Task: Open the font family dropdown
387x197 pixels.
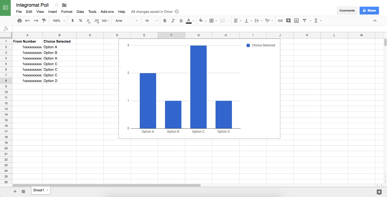Action: click(x=126, y=21)
